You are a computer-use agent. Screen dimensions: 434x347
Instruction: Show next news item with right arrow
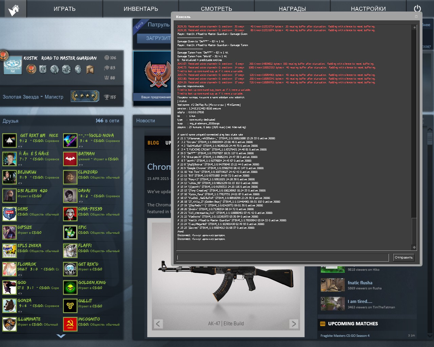(294, 324)
